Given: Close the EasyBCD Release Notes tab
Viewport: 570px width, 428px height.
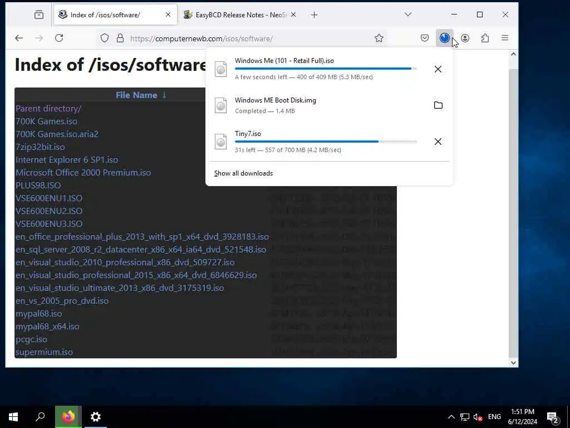Looking at the screenshot, I should pyautogui.click(x=293, y=14).
